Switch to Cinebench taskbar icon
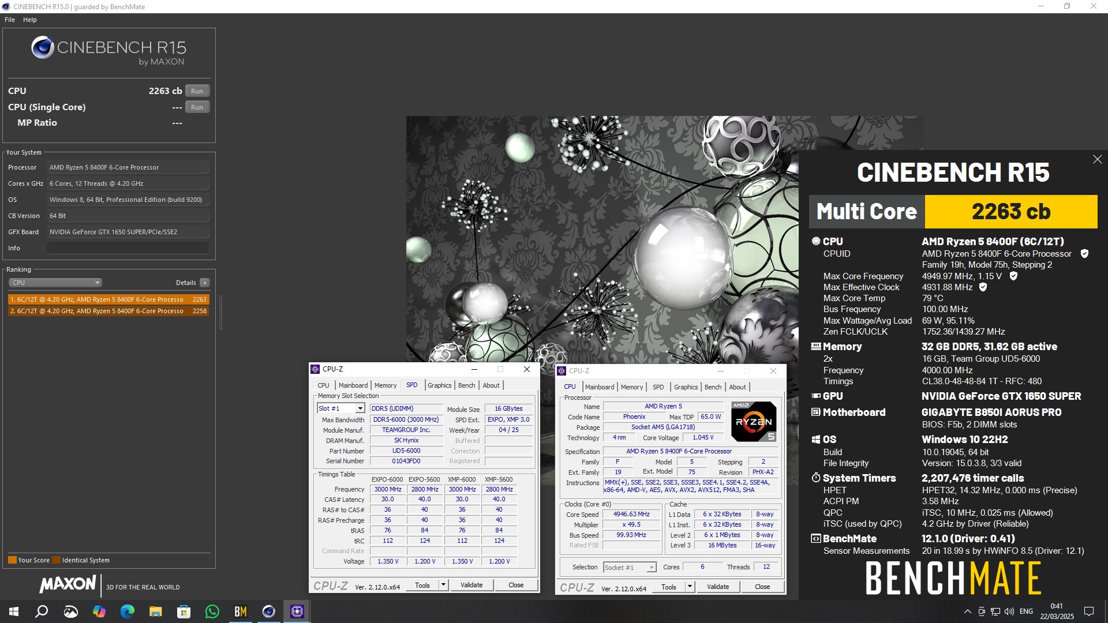The width and height of the screenshot is (1108, 623). (269, 611)
